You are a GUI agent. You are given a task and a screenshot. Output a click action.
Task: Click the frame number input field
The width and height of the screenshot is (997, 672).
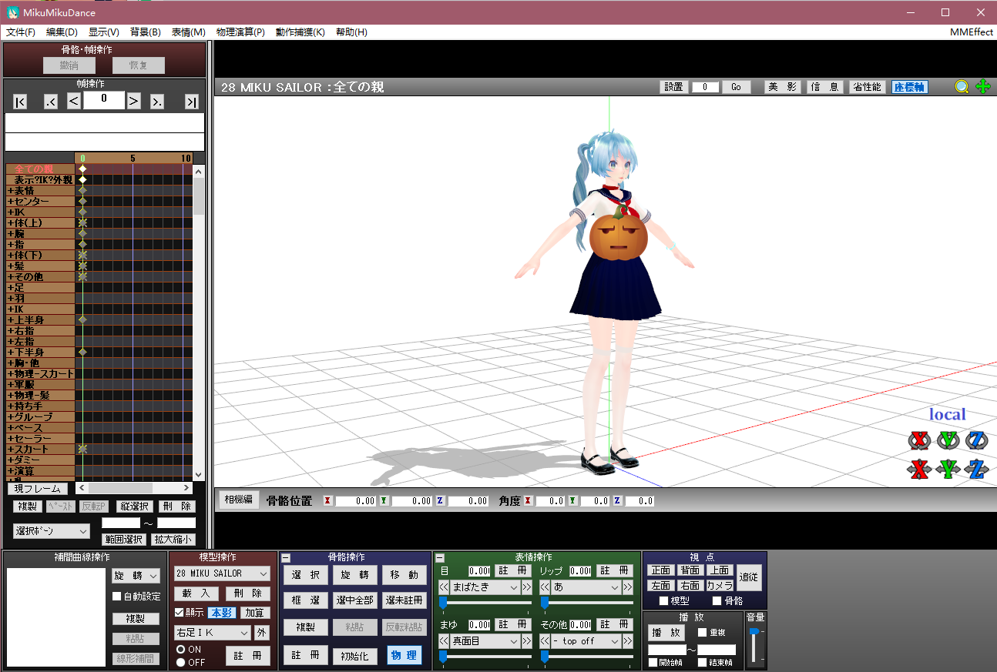(103, 100)
